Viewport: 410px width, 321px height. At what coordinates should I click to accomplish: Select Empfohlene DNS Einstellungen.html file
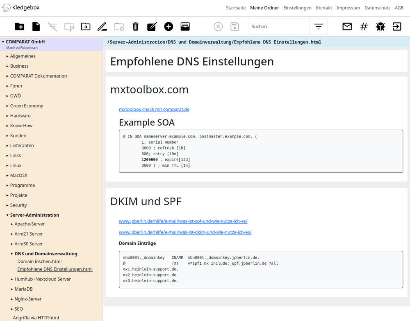[55, 269]
